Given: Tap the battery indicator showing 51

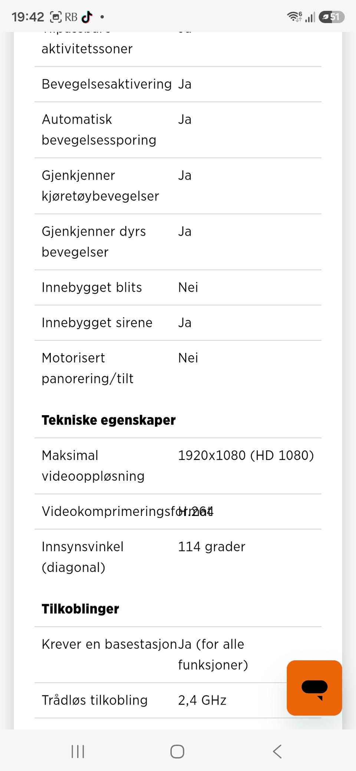Looking at the screenshot, I should tap(332, 17).
